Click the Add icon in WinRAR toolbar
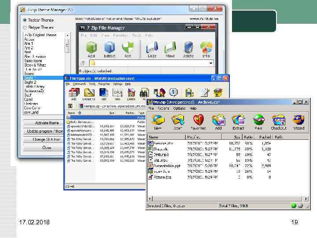The image size is (317, 238). tap(74, 93)
